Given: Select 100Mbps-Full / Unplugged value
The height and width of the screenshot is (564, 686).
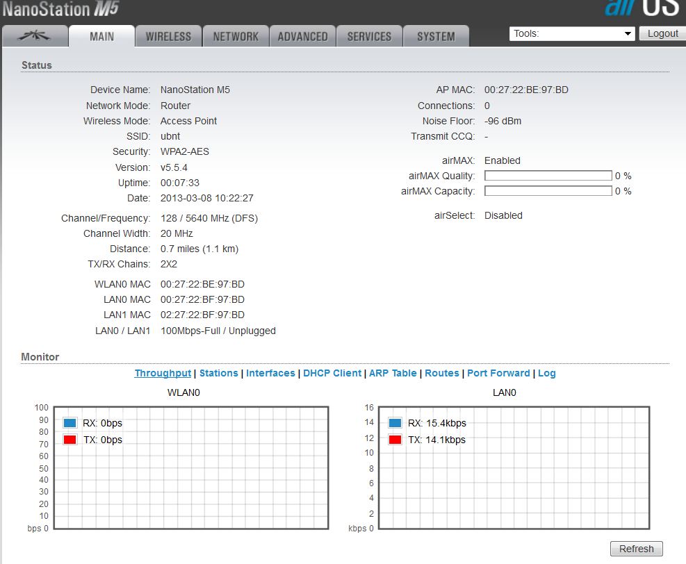Looking at the screenshot, I should coord(218,331).
